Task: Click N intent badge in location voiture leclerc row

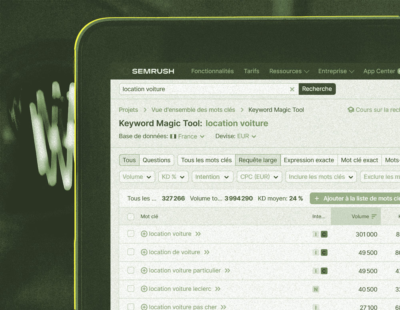Action: [316, 290]
